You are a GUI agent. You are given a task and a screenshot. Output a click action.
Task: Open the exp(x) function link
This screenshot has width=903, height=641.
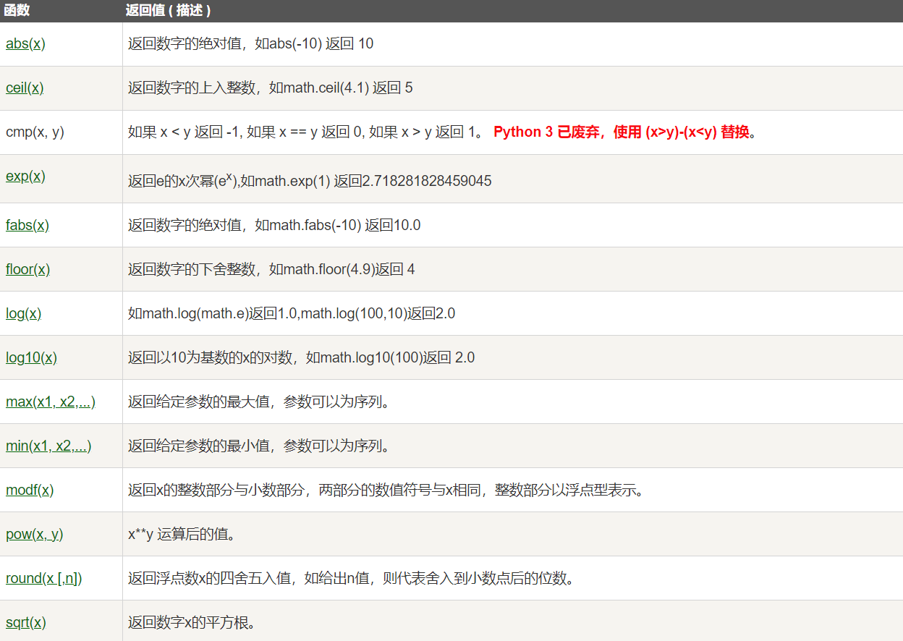click(25, 176)
